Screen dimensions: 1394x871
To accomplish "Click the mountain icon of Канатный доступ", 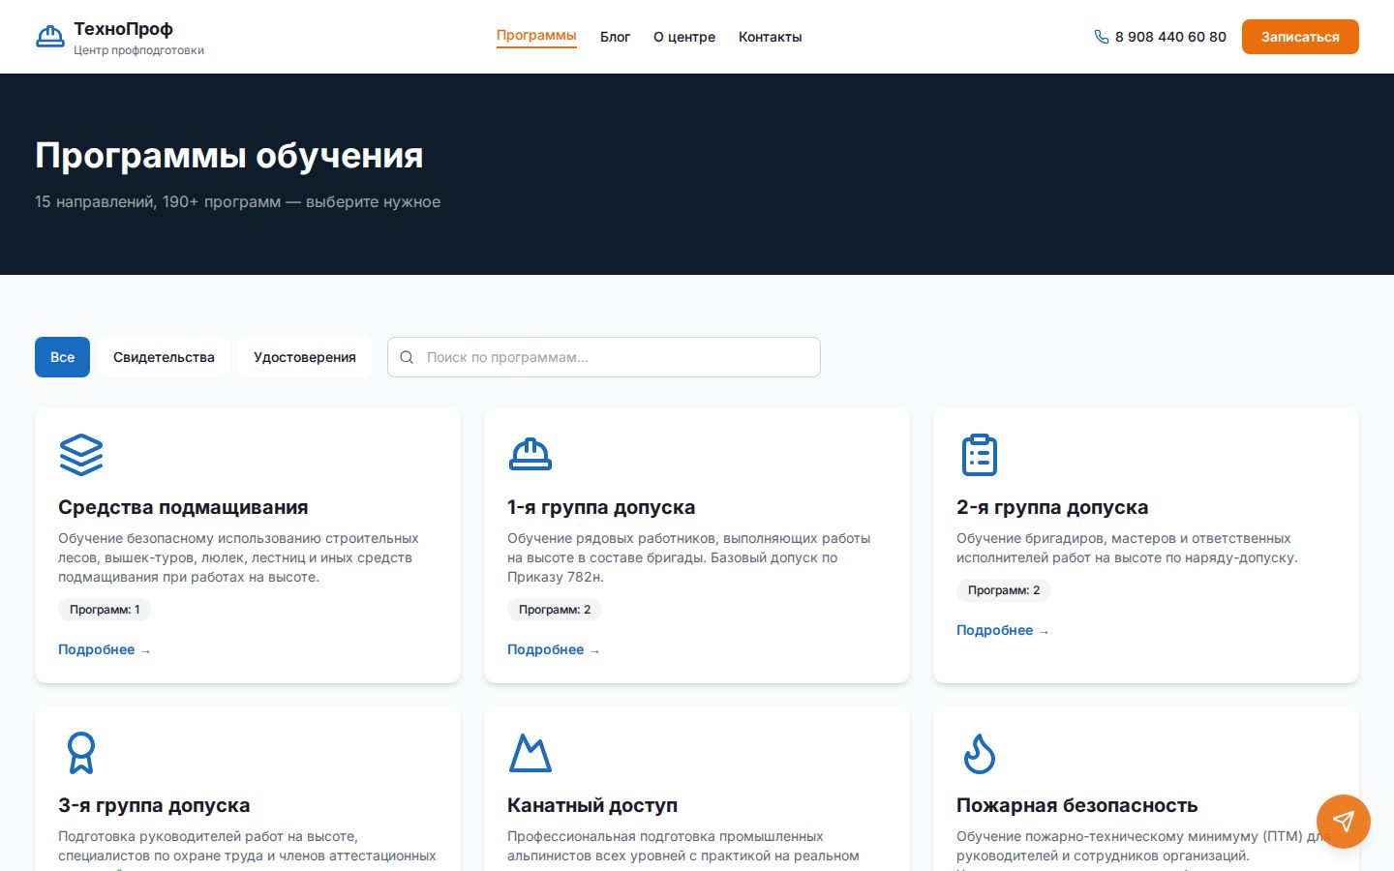I will point(530,753).
